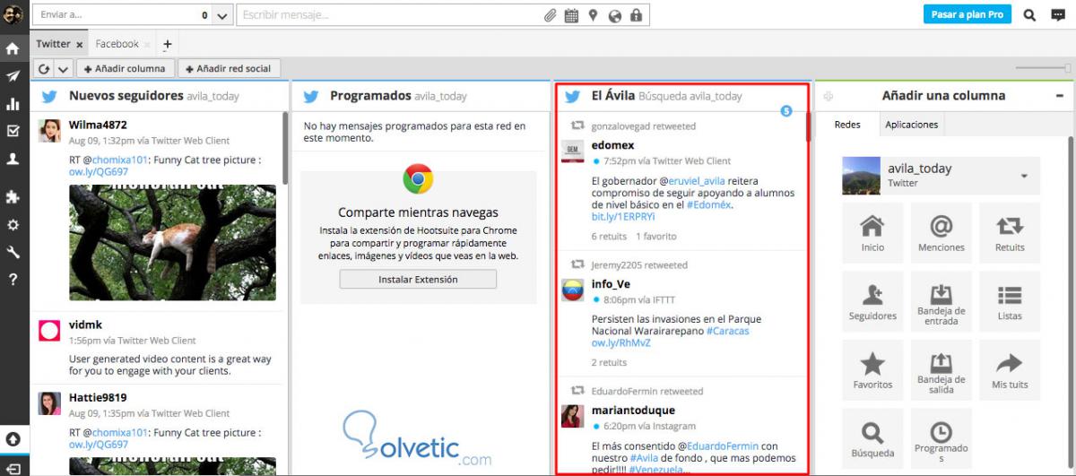Add Bandeja de salida stream tile
This screenshot has height=476, width=1076.
pyautogui.click(x=941, y=370)
